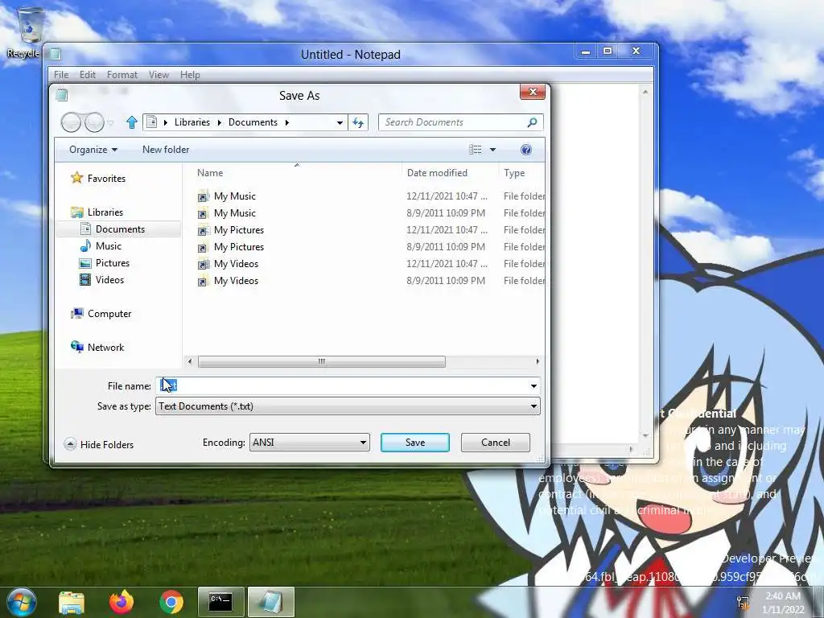Select Network in the navigation pane
Image resolution: width=824 pixels, height=618 pixels.
coord(105,348)
